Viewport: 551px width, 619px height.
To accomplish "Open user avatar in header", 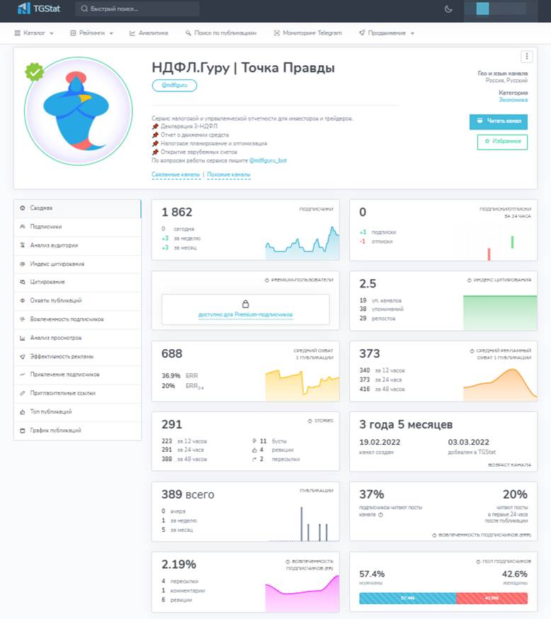I will pyautogui.click(x=482, y=8).
